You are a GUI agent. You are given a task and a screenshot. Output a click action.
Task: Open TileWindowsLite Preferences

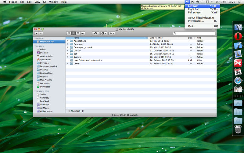tap(202, 21)
